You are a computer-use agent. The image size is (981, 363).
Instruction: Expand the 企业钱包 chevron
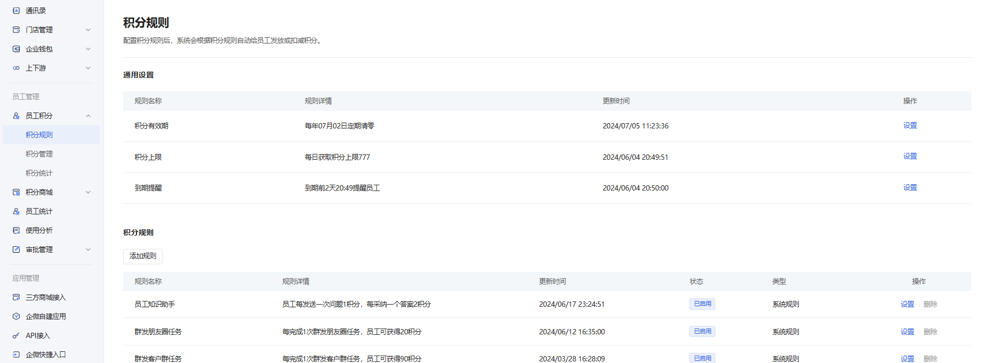[88, 49]
